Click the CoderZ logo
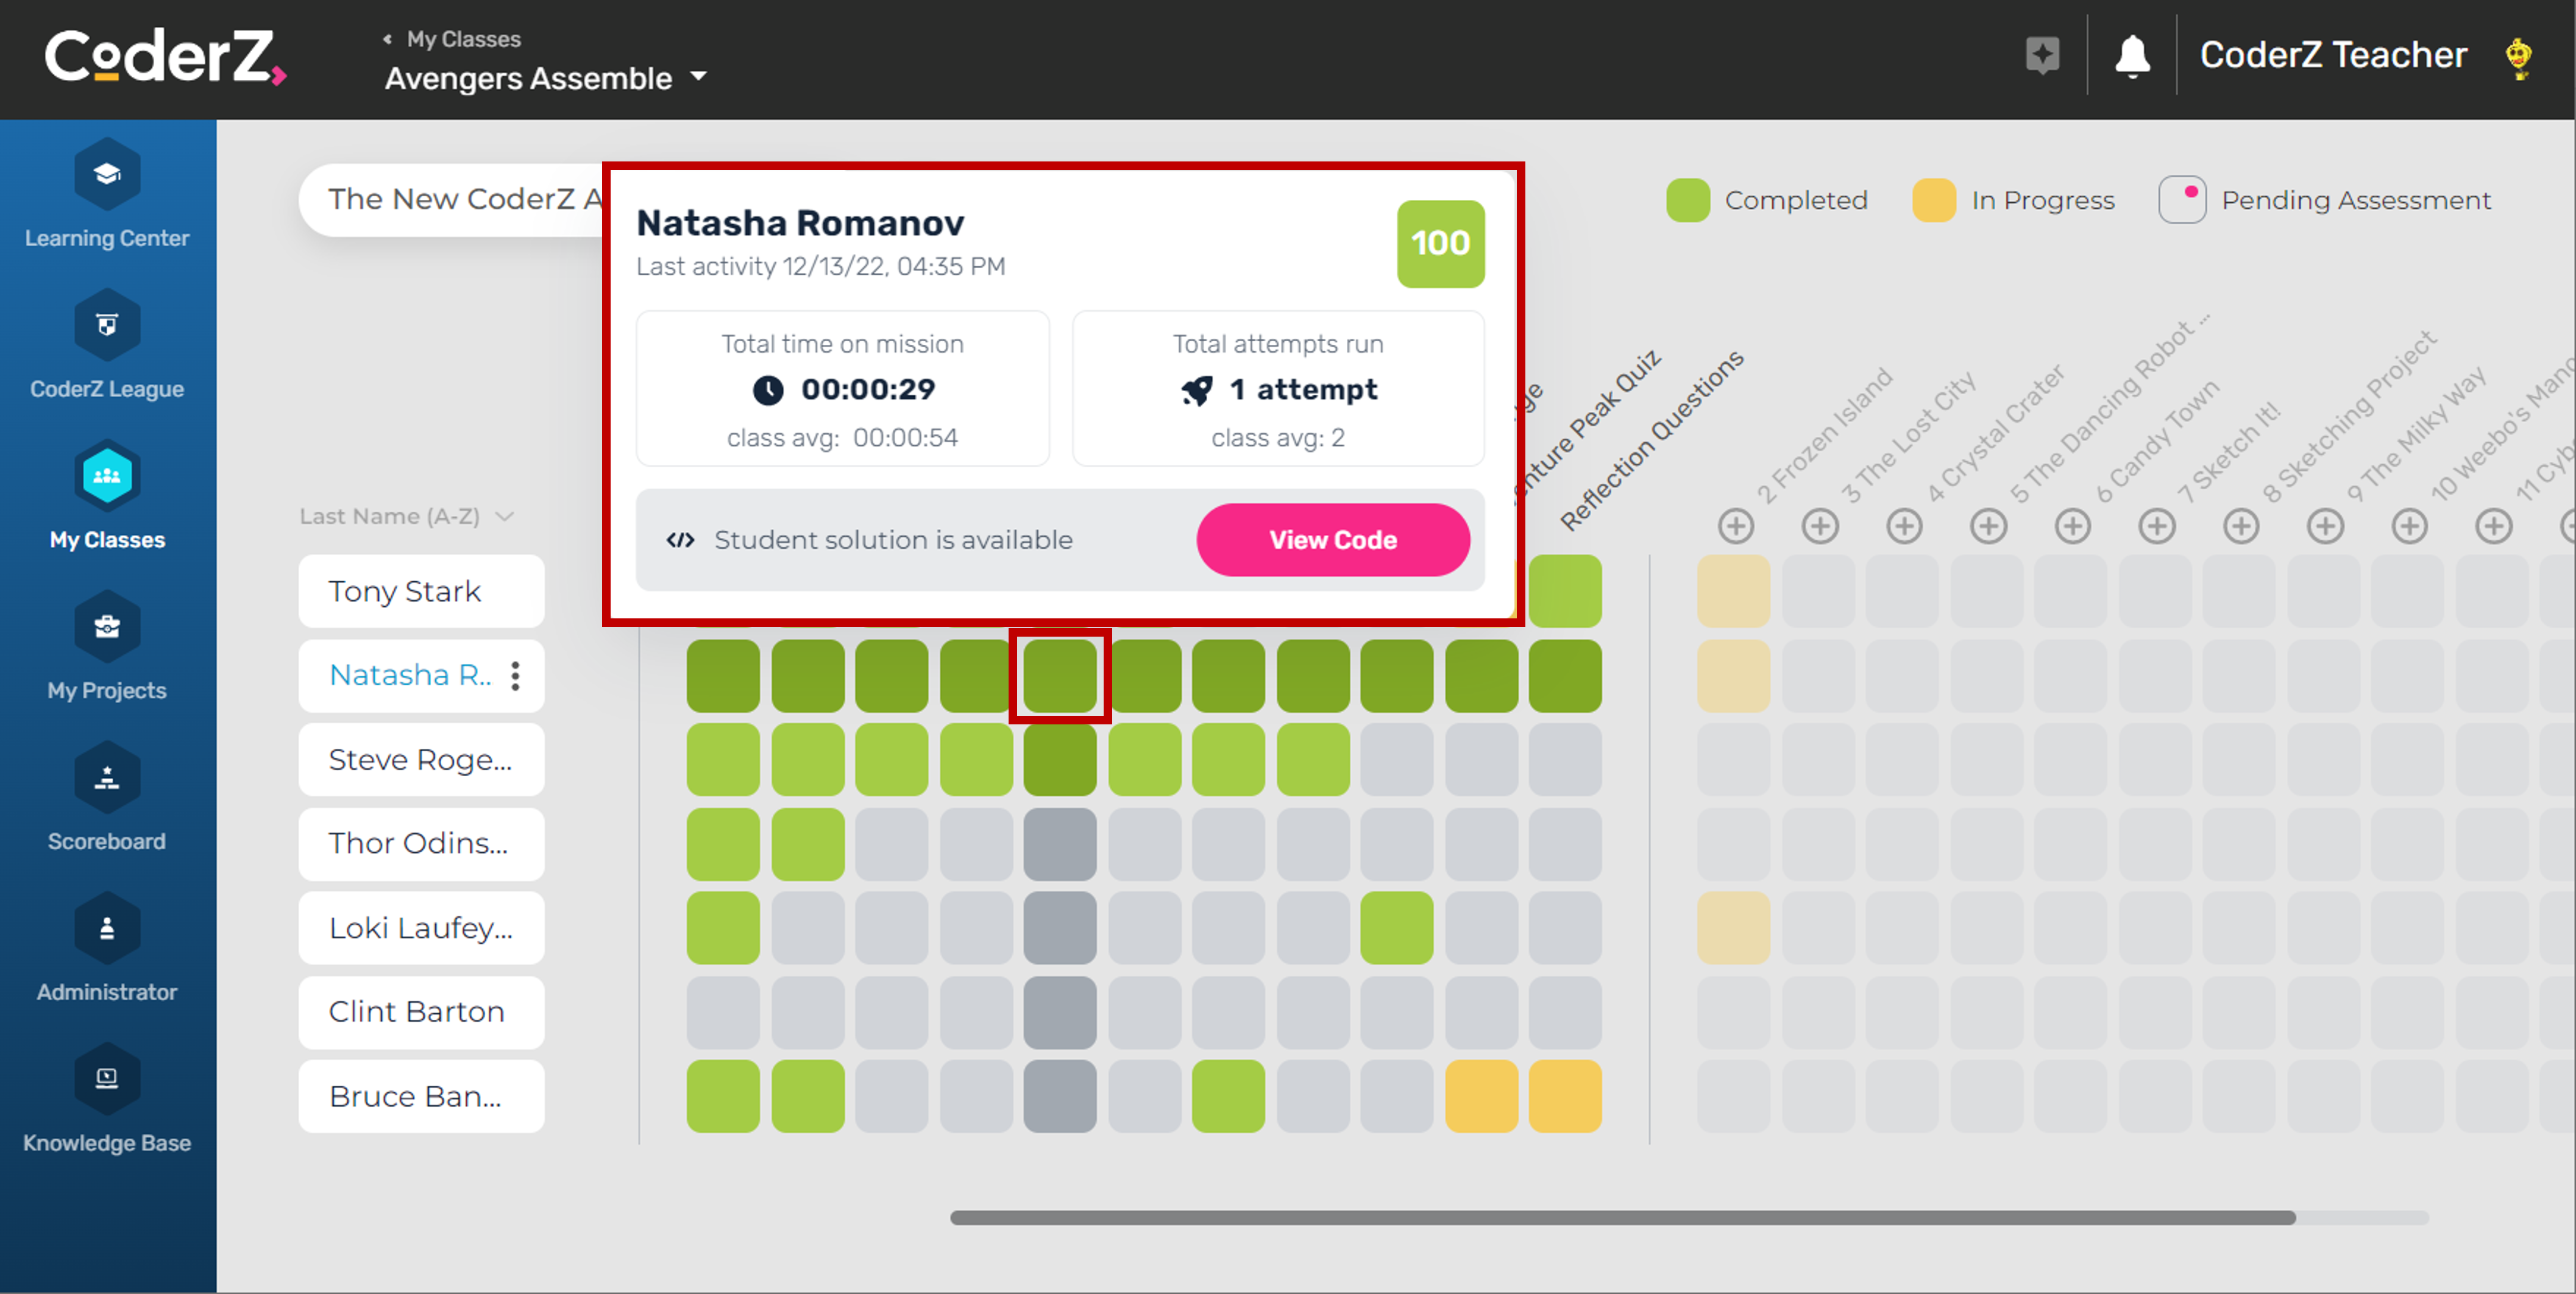This screenshot has width=2576, height=1294. click(165, 56)
